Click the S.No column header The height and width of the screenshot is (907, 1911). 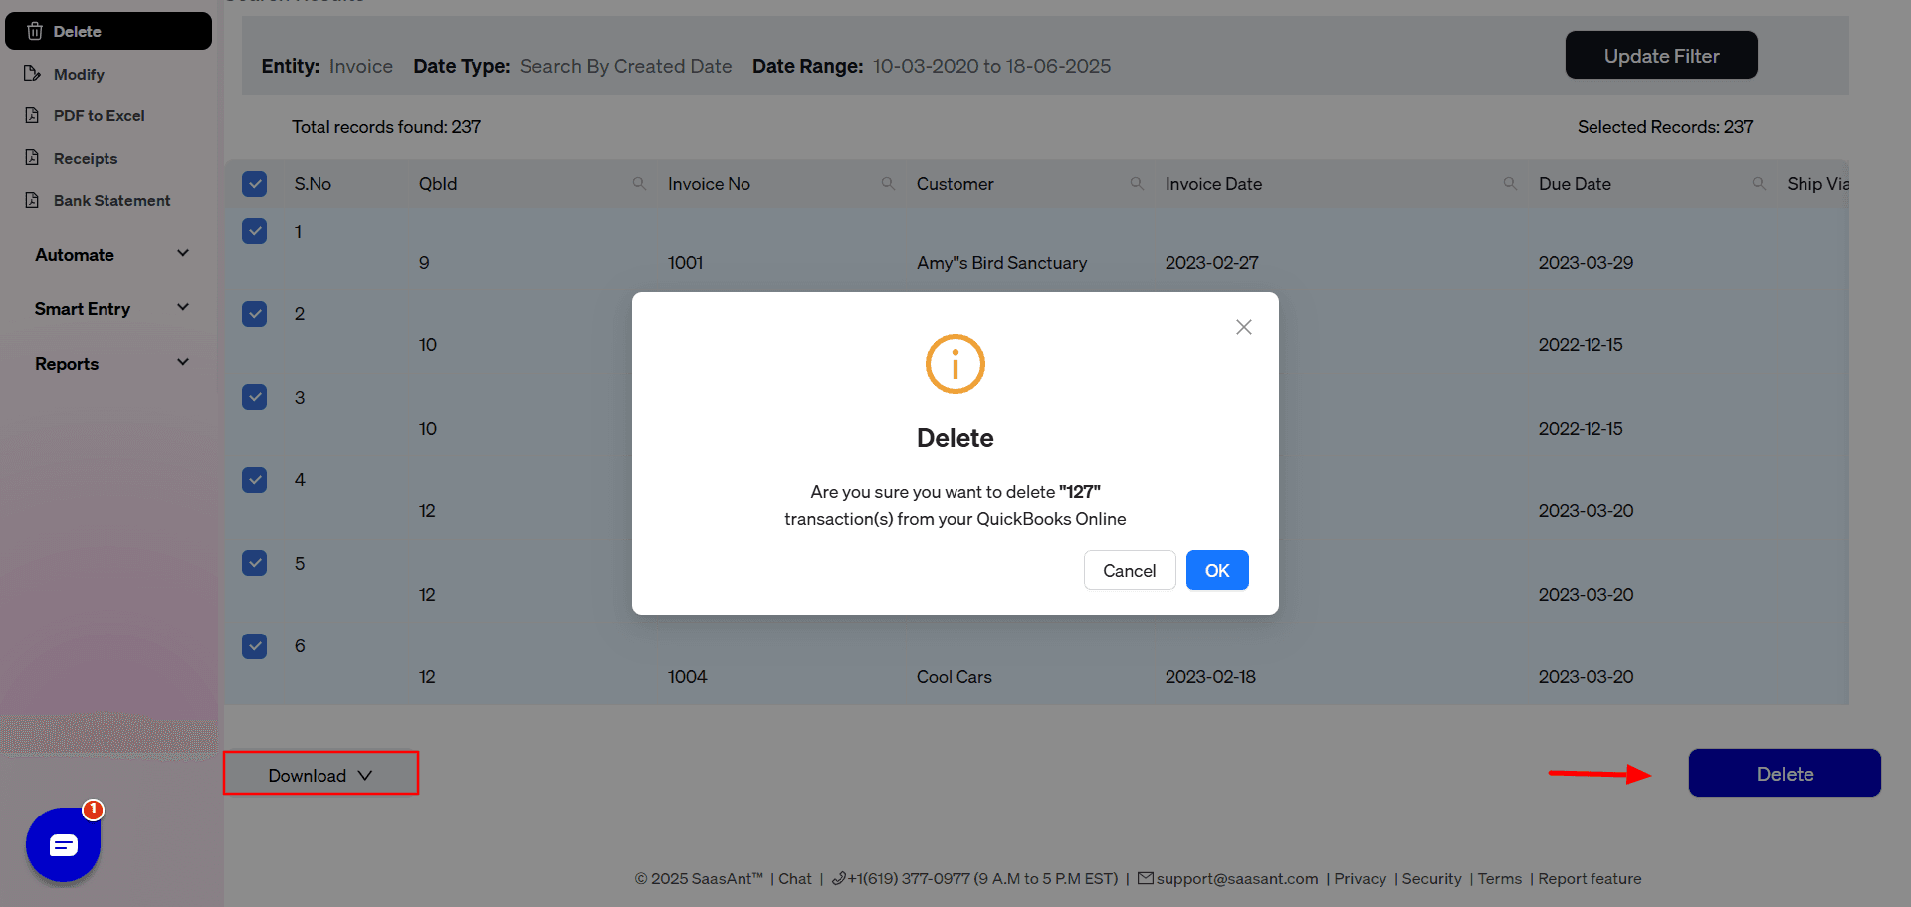pos(313,184)
